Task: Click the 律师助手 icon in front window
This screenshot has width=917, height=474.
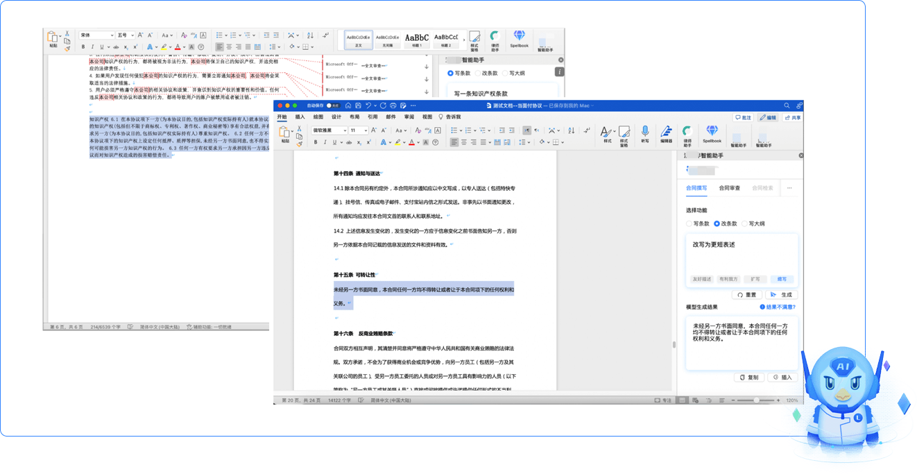Action: (687, 133)
